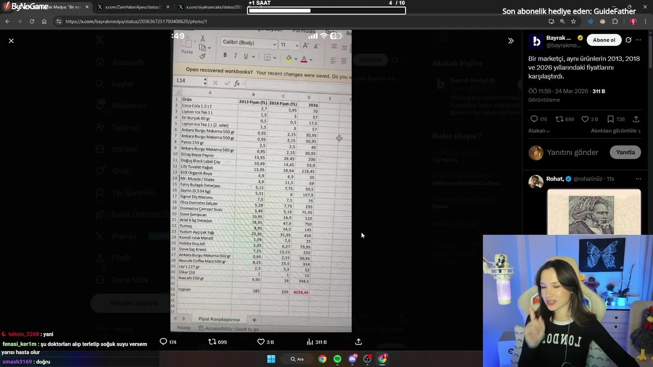
Task: View site information icon in address bar
Action: click(59, 21)
